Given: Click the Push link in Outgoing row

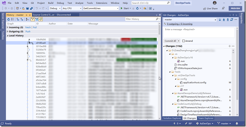Looking at the screenshot, I should pos(28,31).
